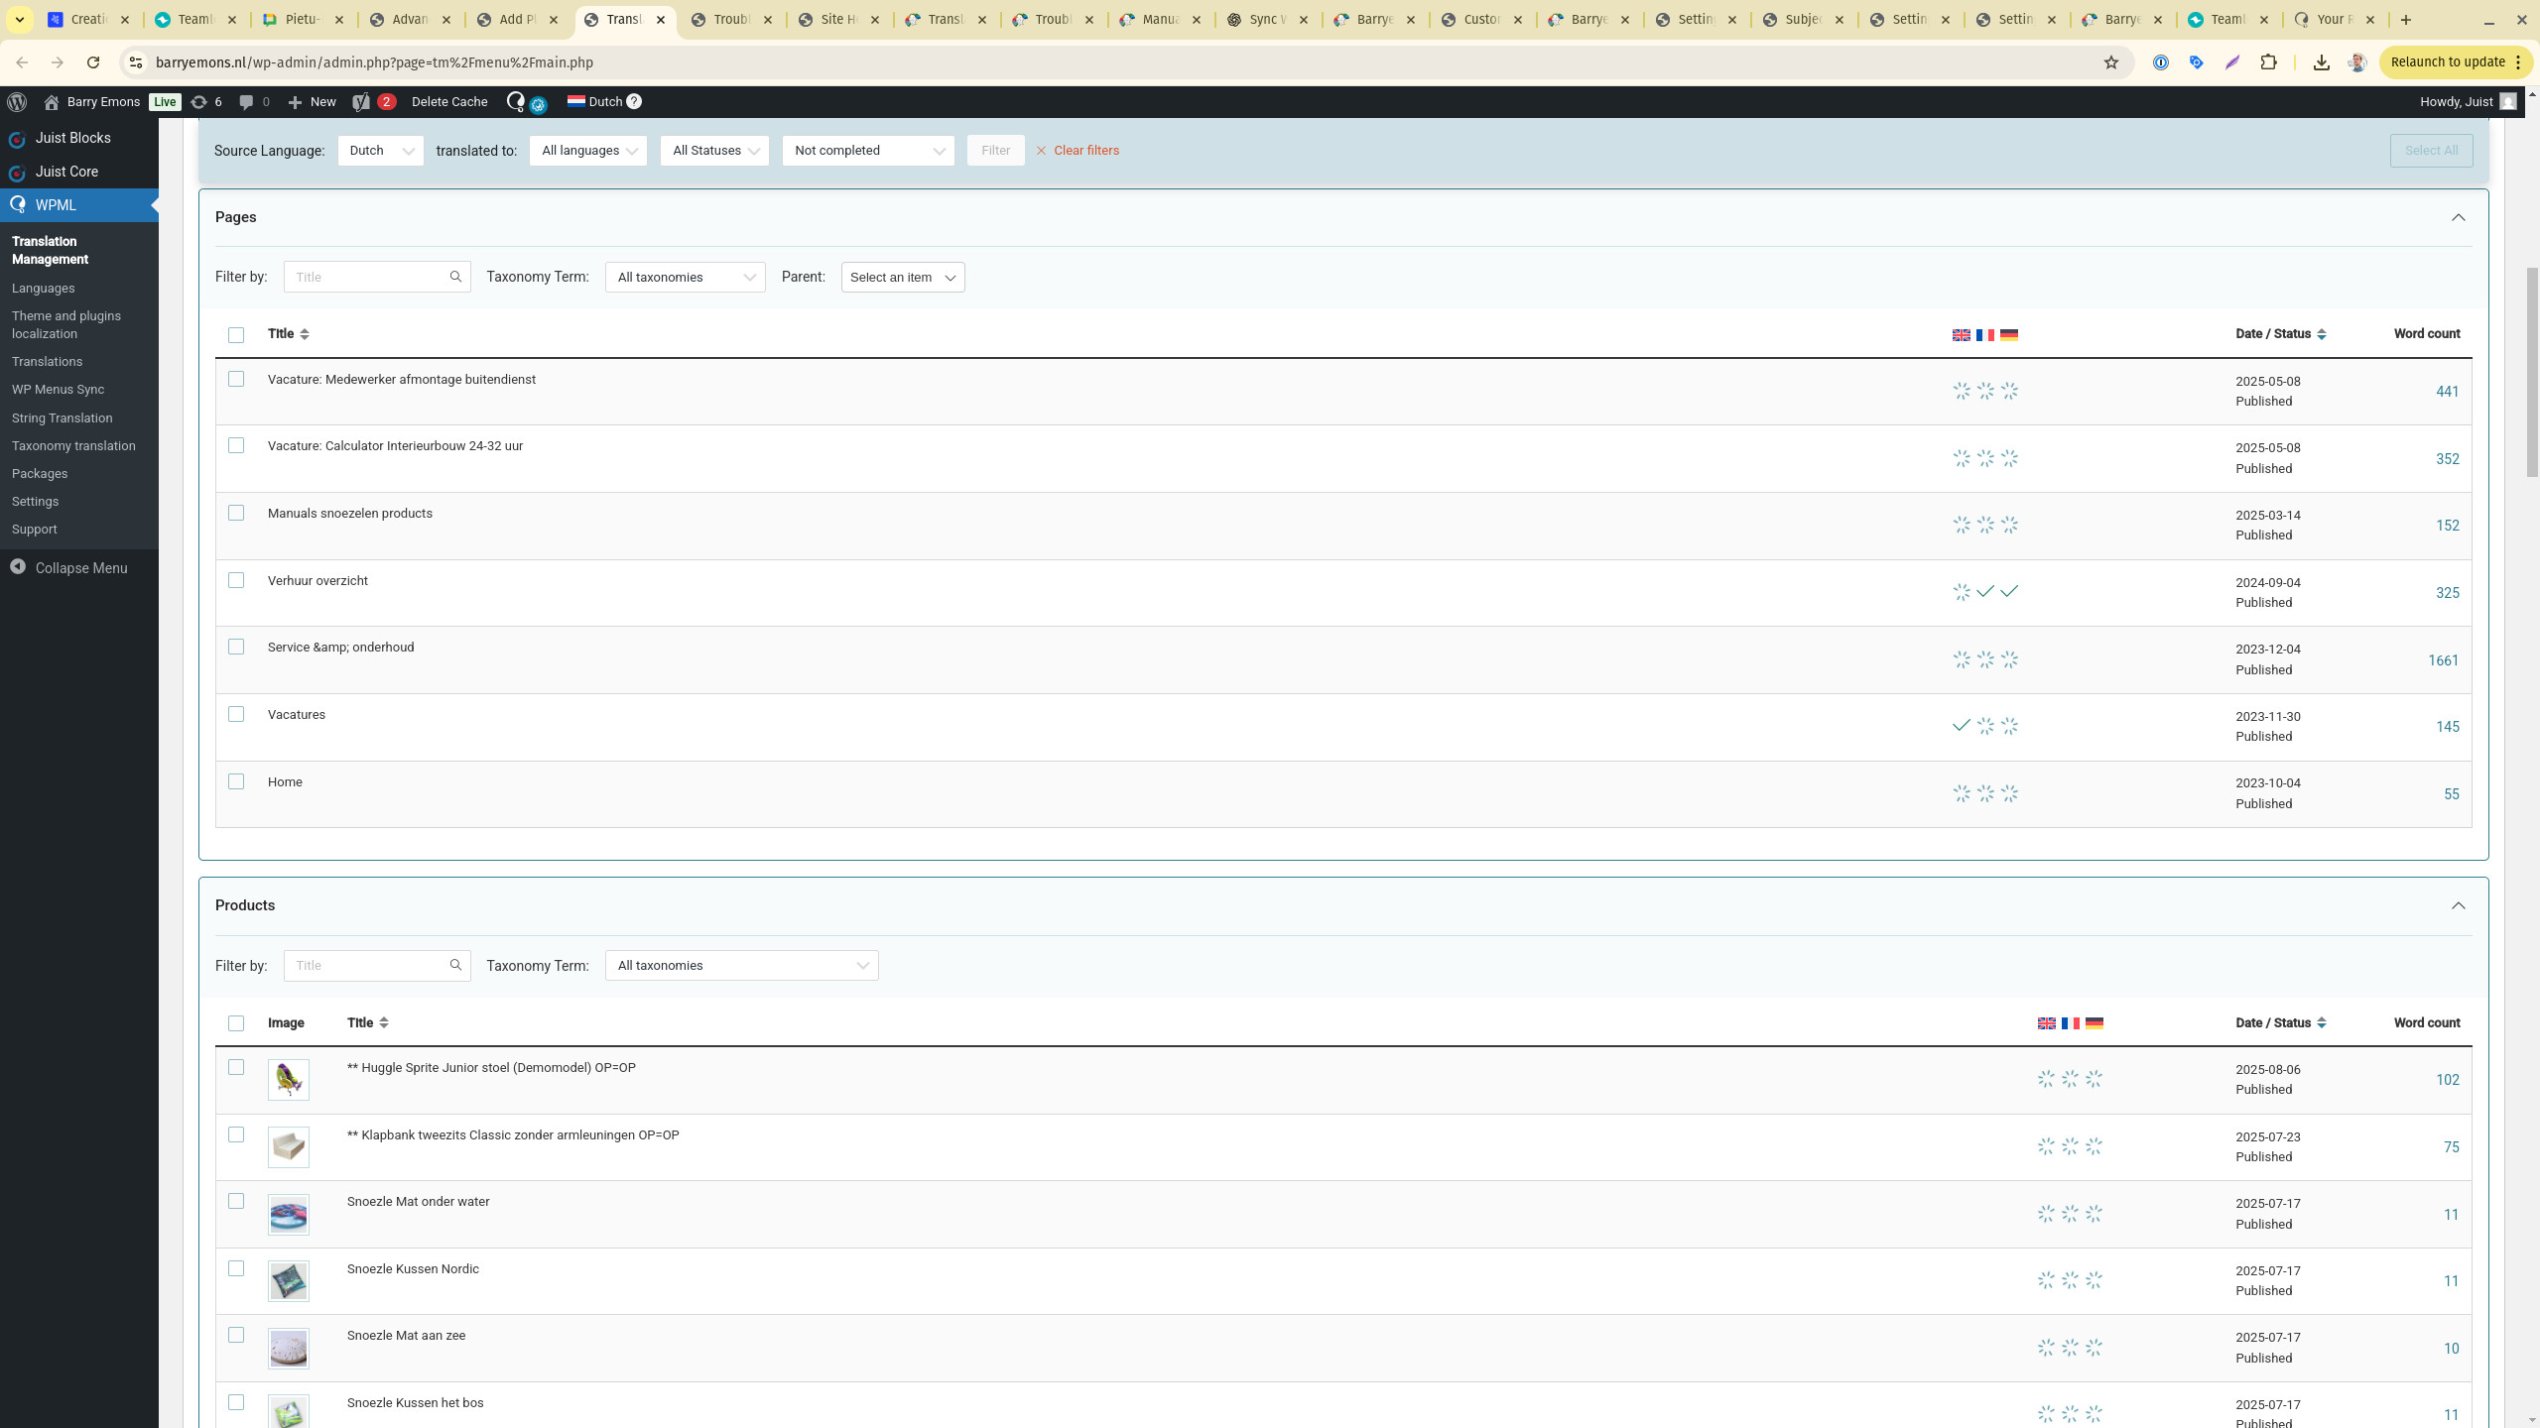
Task: Select Vacature: Medewerker afmontage buitendienst checkbox
Action: [236, 380]
